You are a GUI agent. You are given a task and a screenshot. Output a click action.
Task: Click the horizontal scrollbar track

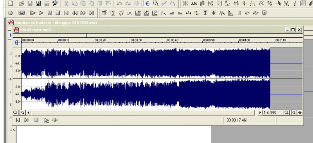click(143, 113)
